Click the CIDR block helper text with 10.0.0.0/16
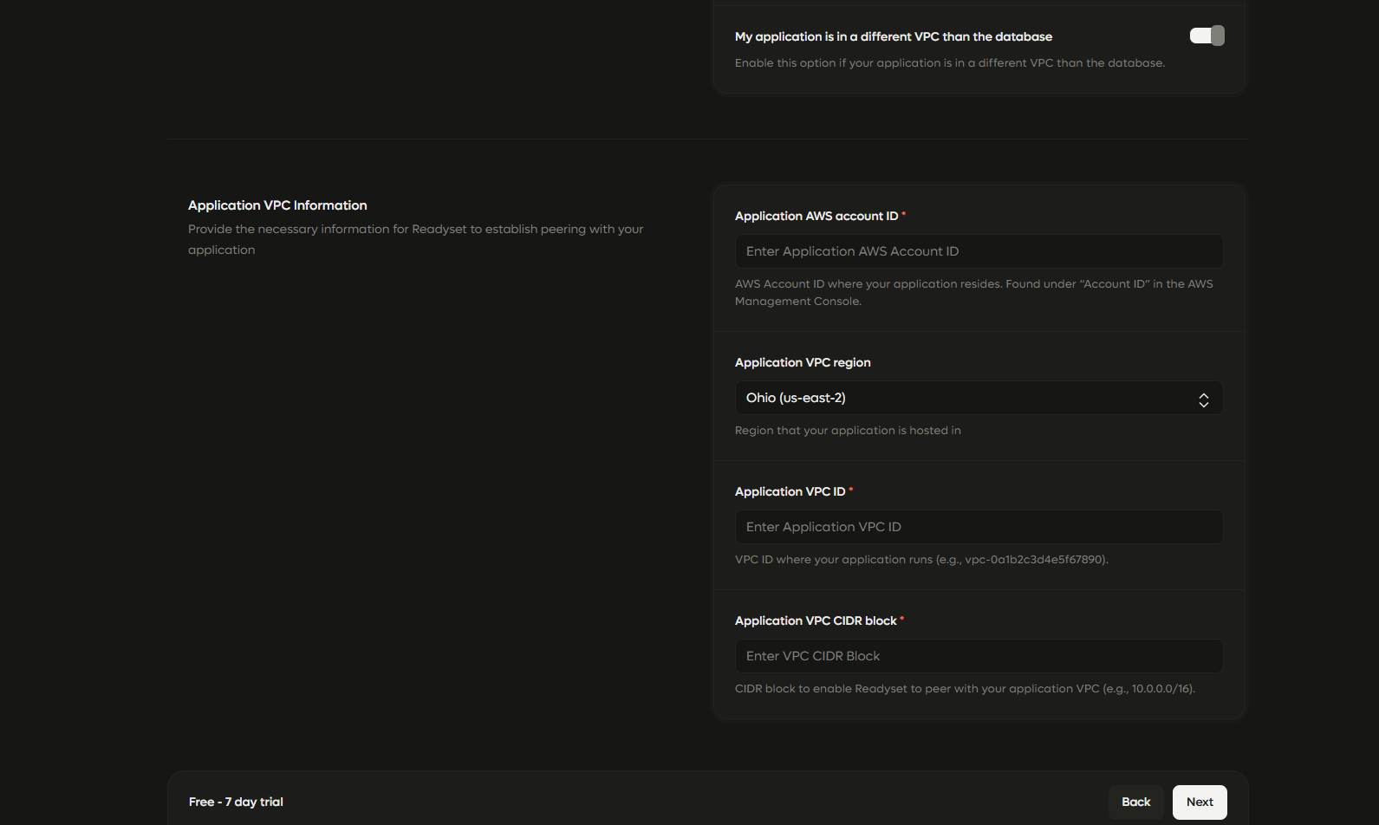The width and height of the screenshot is (1379, 825). 965,689
